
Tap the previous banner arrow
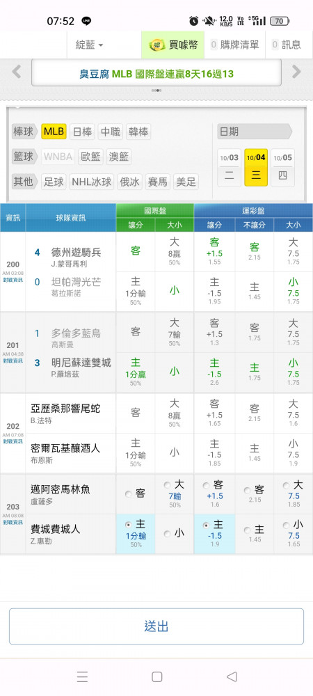coord(17,72)
